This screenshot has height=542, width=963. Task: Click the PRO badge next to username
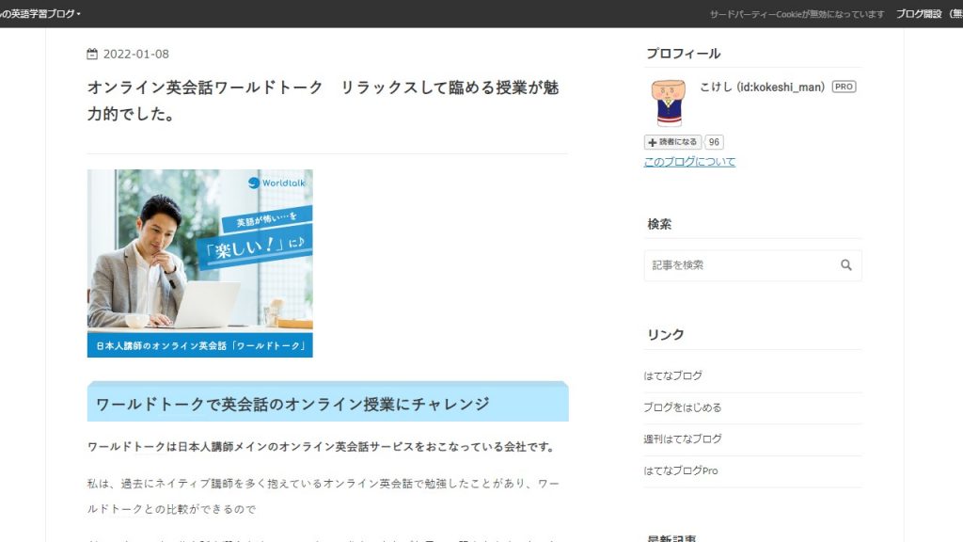tap(844, 87)
